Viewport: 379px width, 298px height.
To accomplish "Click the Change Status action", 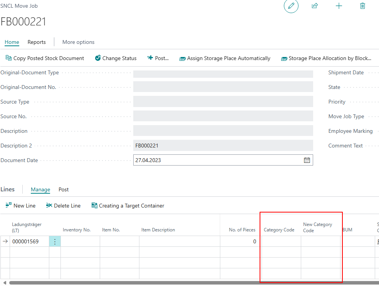I will tap(116, 58).
